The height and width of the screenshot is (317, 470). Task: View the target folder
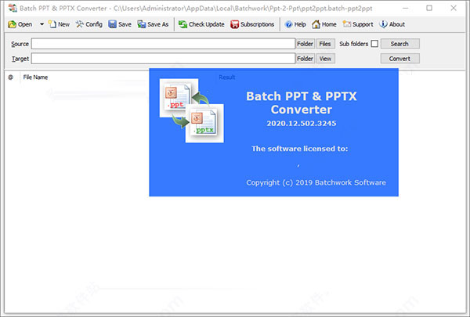click(325, 59)
